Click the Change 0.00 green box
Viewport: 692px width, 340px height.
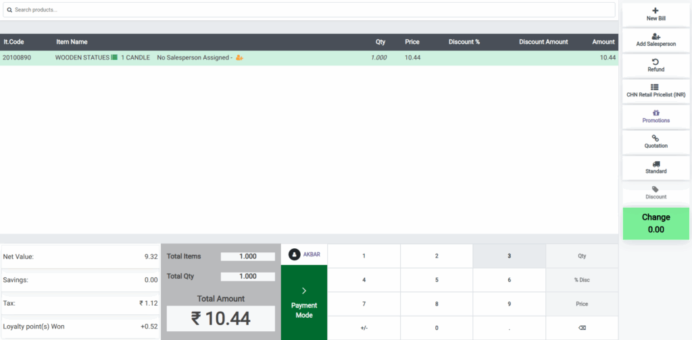(656, 224)
